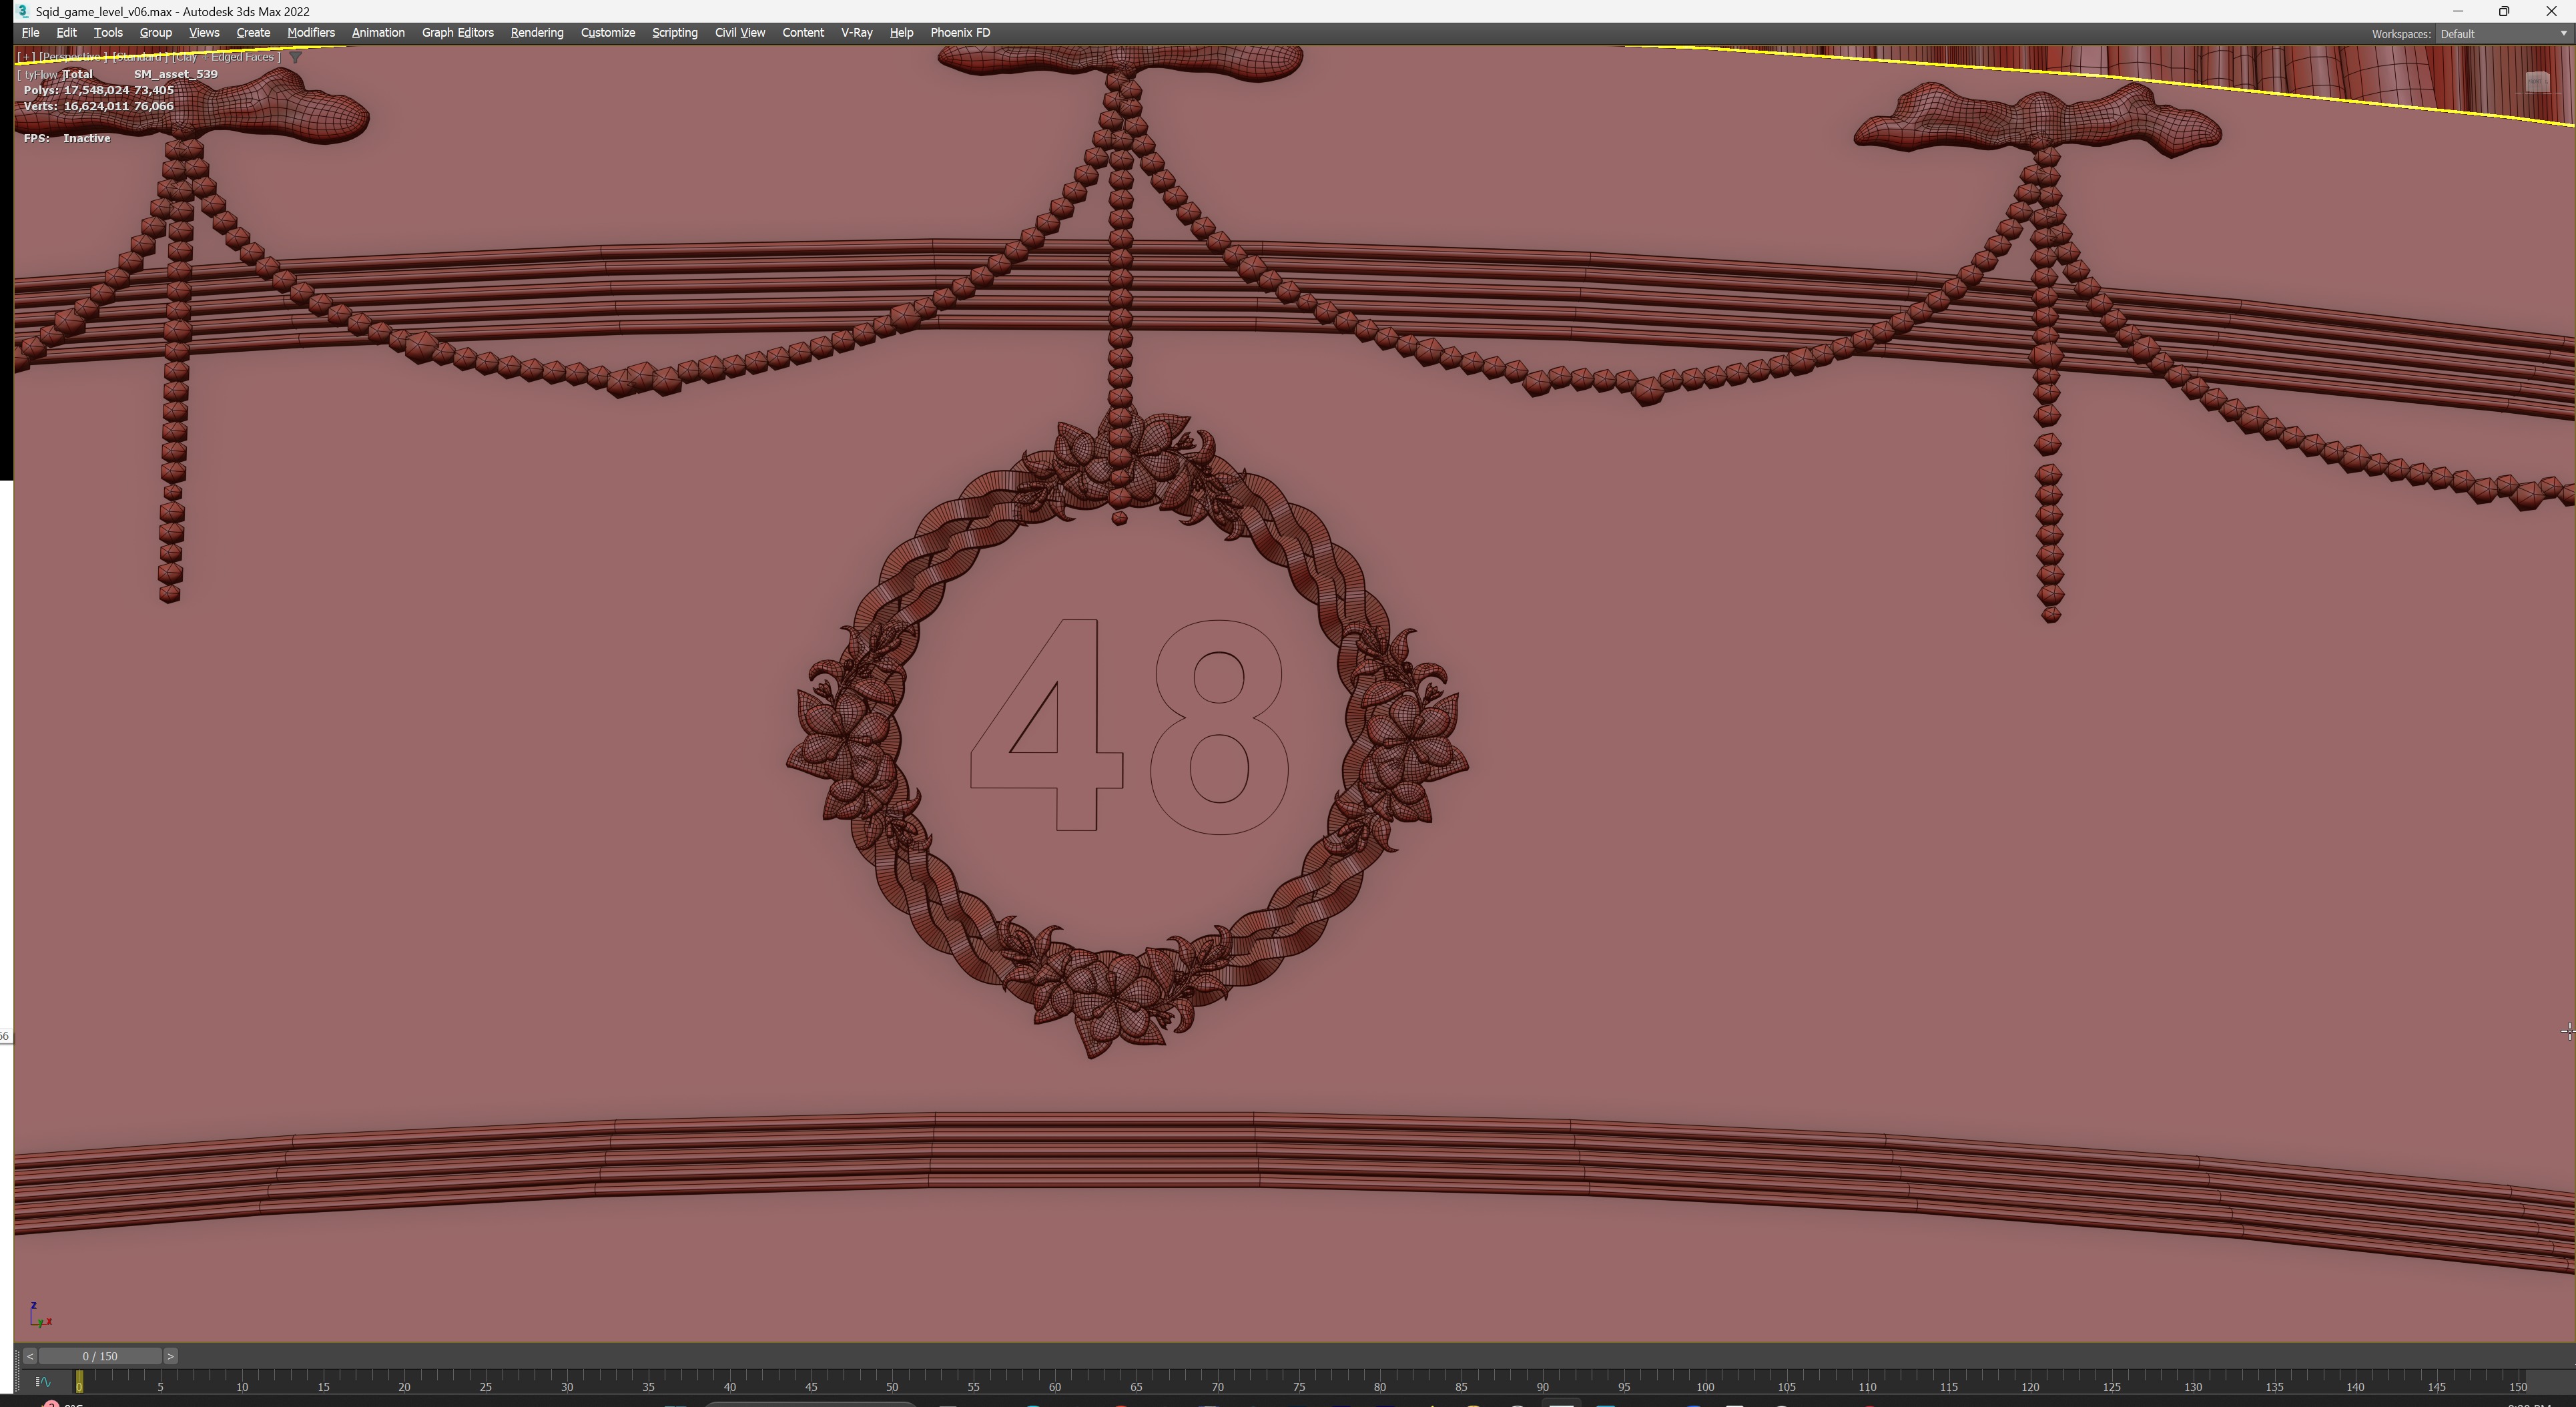The height and width of the screenshot is (1407, 2576).
Task: Open the Graph Editors menu
Action: [x=457, y=33]
